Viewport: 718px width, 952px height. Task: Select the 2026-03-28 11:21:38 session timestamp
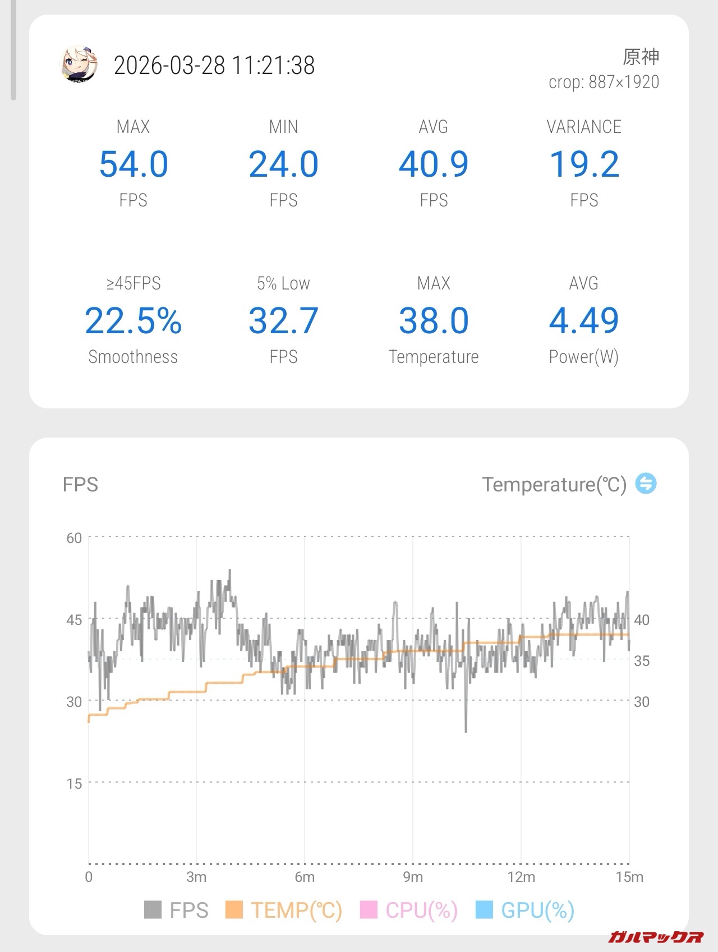(214, 66)
